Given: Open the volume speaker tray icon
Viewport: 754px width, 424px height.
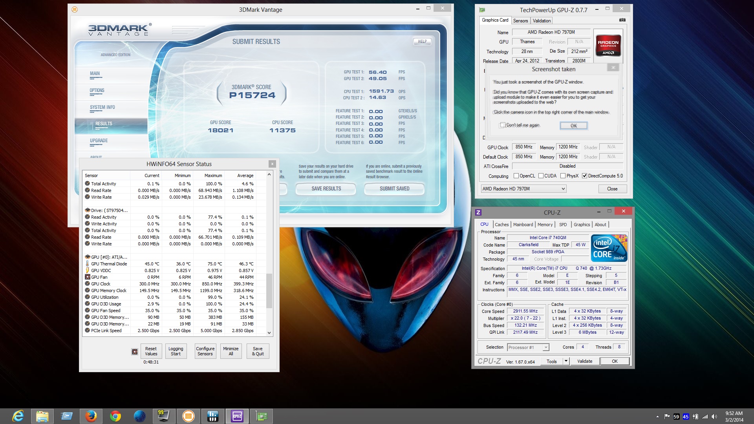Looking at the screenshot, I should (714, 417).
